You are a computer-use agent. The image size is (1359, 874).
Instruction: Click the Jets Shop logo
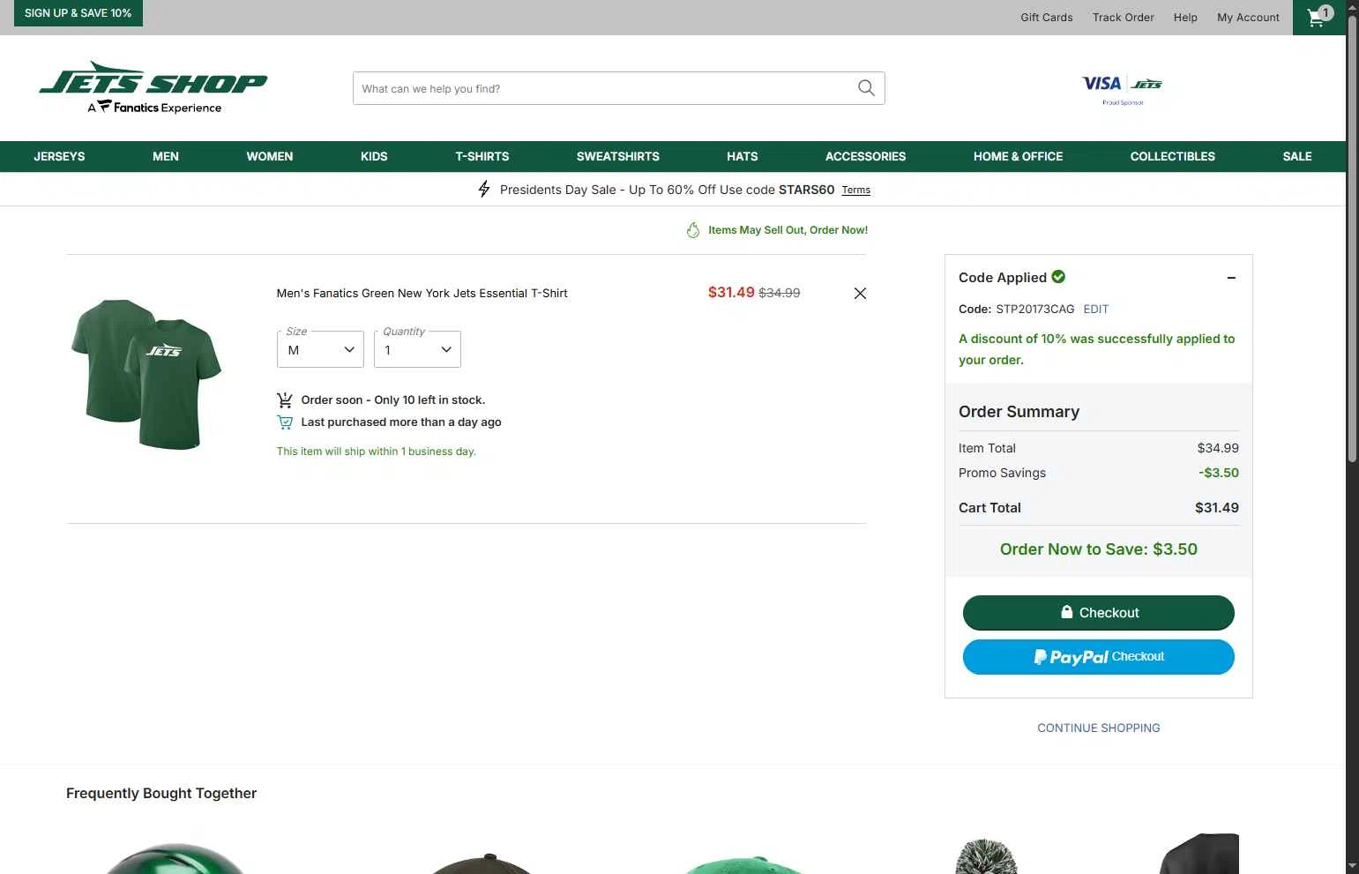click(153, 87)
